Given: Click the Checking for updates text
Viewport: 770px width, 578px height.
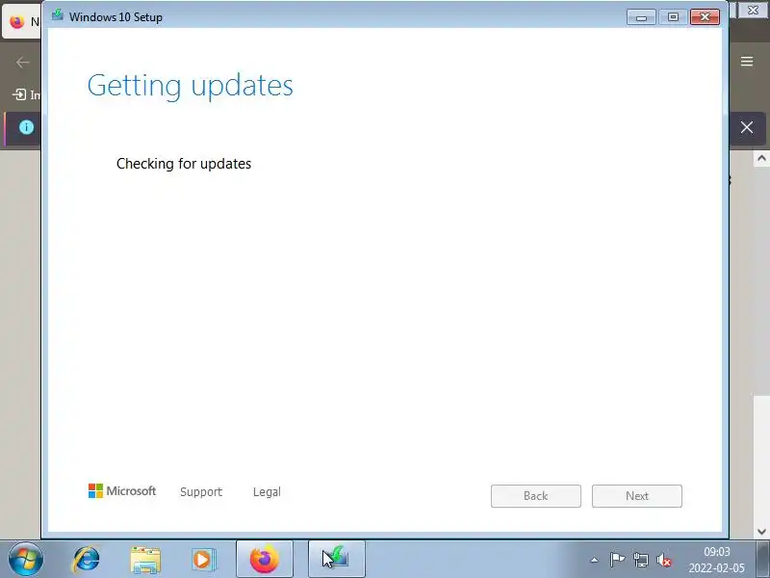Looking at the screenshot, I should 184,164.
